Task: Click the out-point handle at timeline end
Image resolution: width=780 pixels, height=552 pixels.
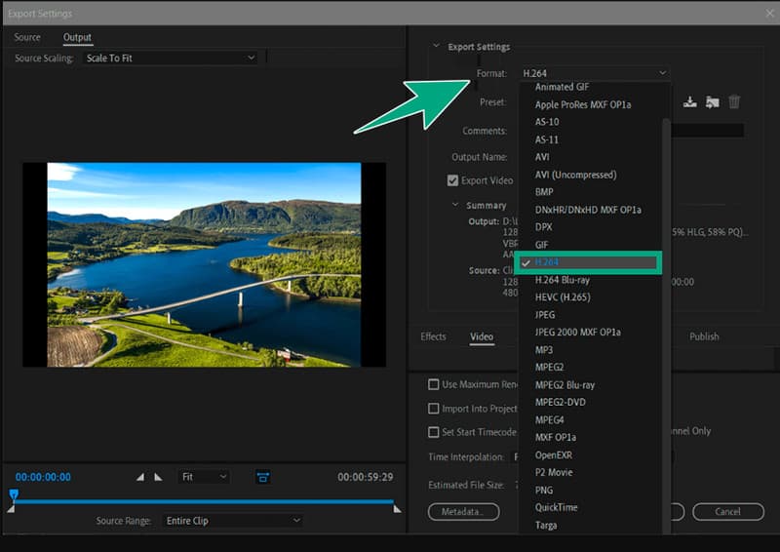Action: pyautogui.click(x=396, y=508)
